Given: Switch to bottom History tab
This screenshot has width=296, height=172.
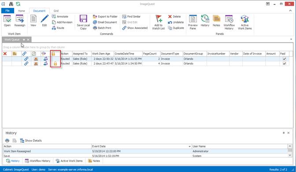Looking at the screenshot, I should pyautogui.click(x=13, y=161).
